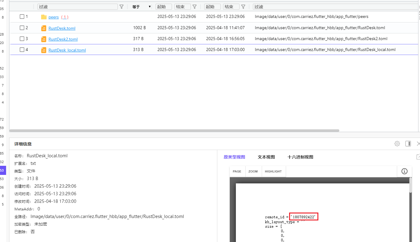Click the first 起始 date field

click(x=164, y=7)
